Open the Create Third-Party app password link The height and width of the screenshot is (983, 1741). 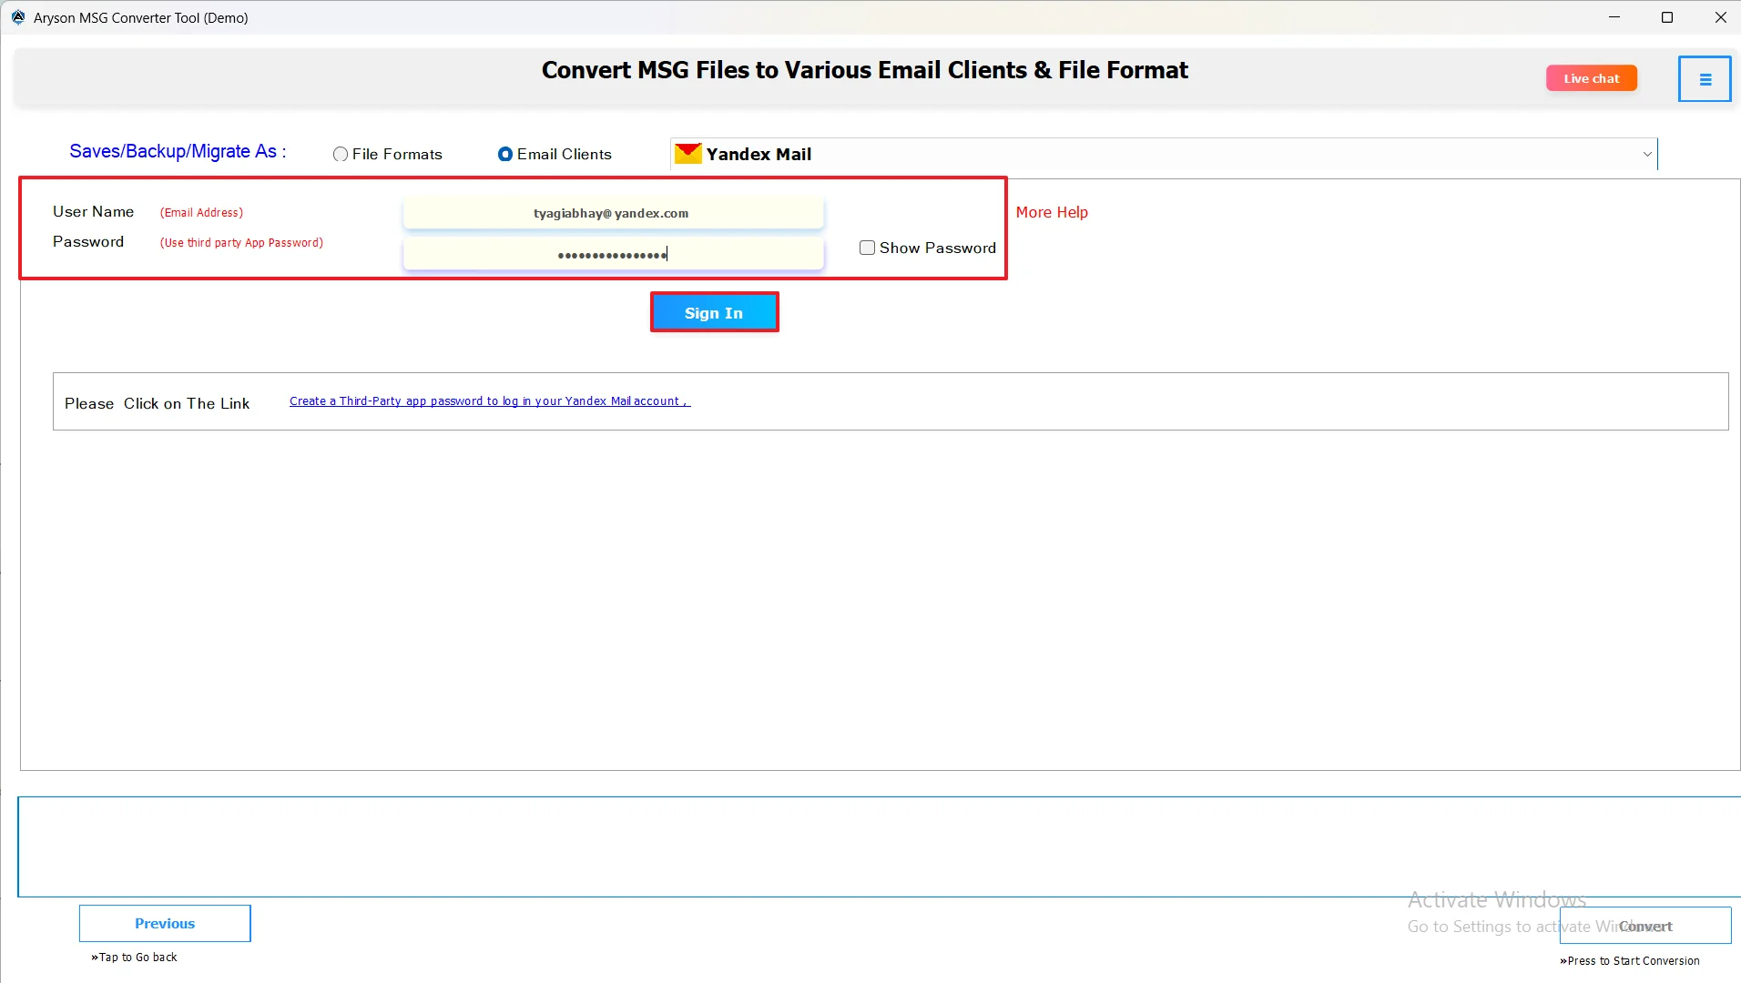tap(490, 401)
